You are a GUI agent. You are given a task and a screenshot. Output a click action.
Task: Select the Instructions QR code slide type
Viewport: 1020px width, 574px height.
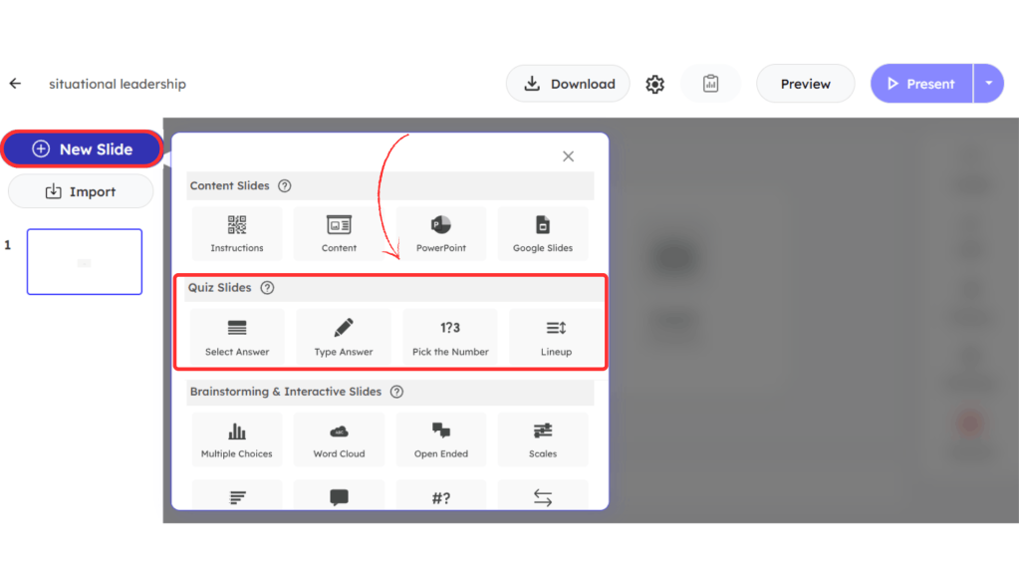(237, 233)
